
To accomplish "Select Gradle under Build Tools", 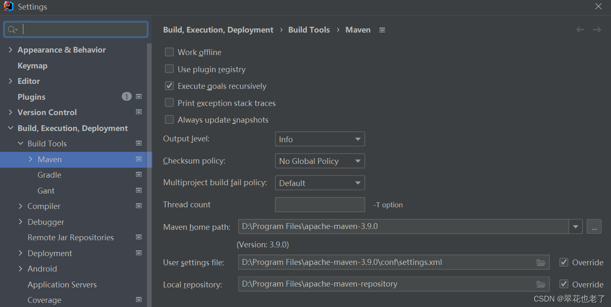I will (49, 175).
